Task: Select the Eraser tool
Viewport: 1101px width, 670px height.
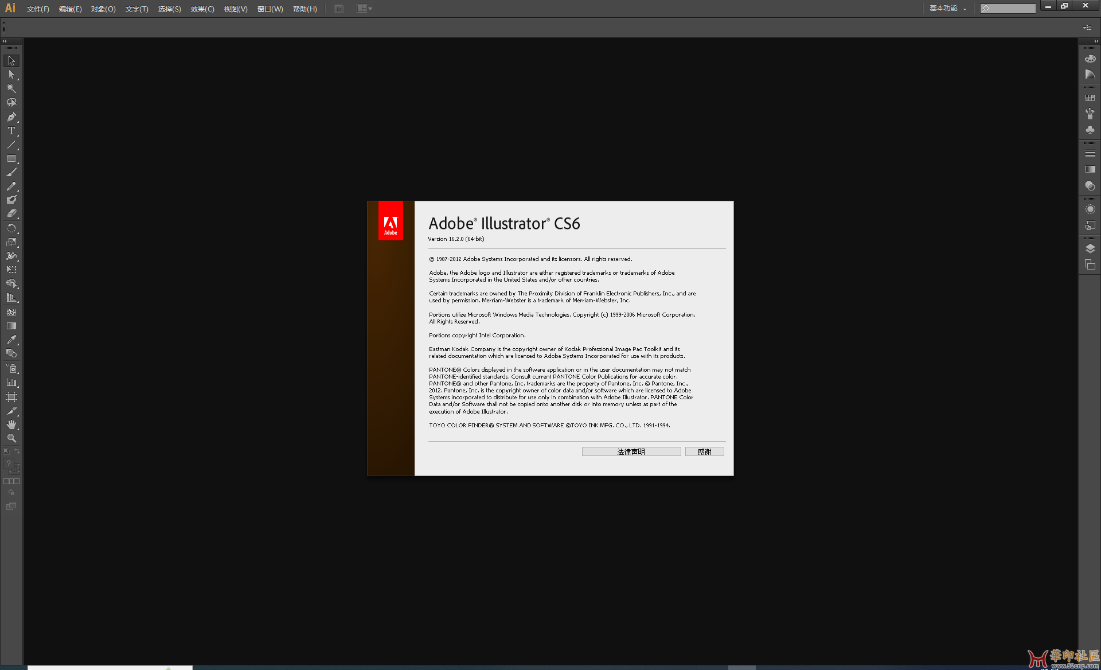Action: tap(11, 213)
